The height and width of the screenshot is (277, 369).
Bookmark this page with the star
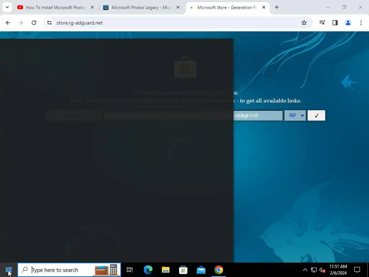[304, 23]
